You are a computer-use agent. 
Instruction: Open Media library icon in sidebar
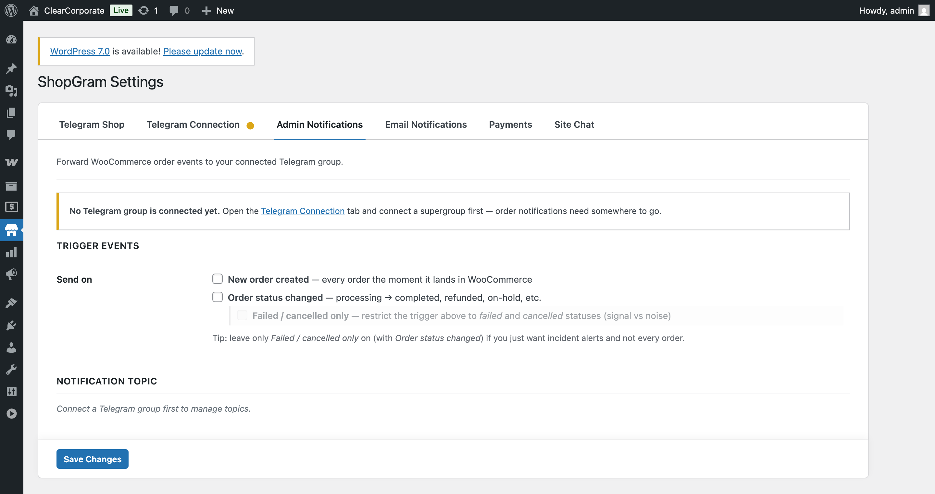click(x=12, y=91)
